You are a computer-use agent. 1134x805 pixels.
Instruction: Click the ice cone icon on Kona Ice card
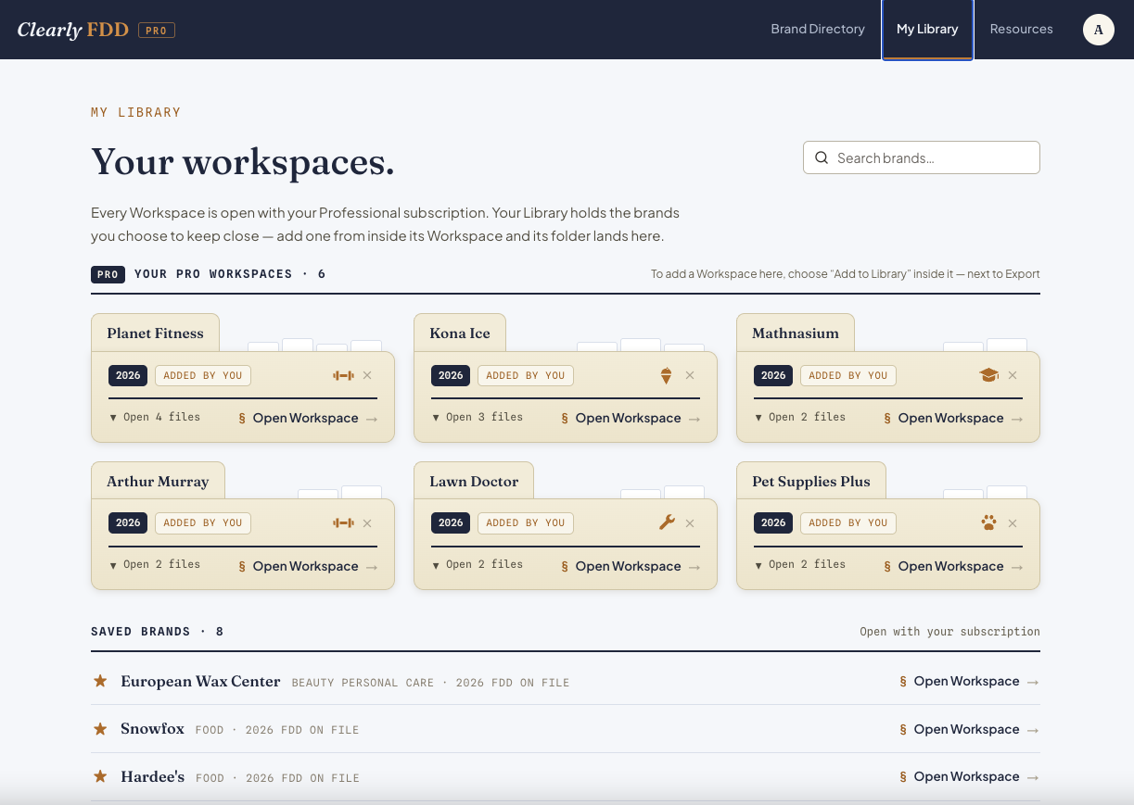pyautogui.click(x=666, y=375)
